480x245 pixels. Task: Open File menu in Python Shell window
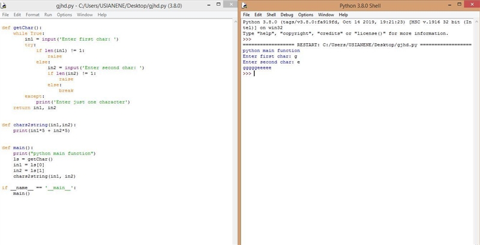[247, 14]
